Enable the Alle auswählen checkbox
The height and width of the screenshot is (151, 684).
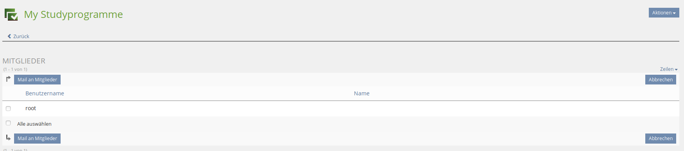tap(8, 123)
